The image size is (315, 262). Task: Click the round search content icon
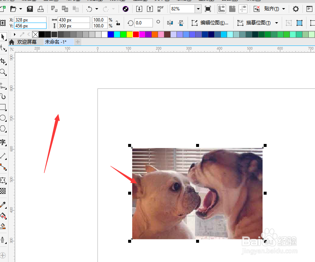(126, 9)
